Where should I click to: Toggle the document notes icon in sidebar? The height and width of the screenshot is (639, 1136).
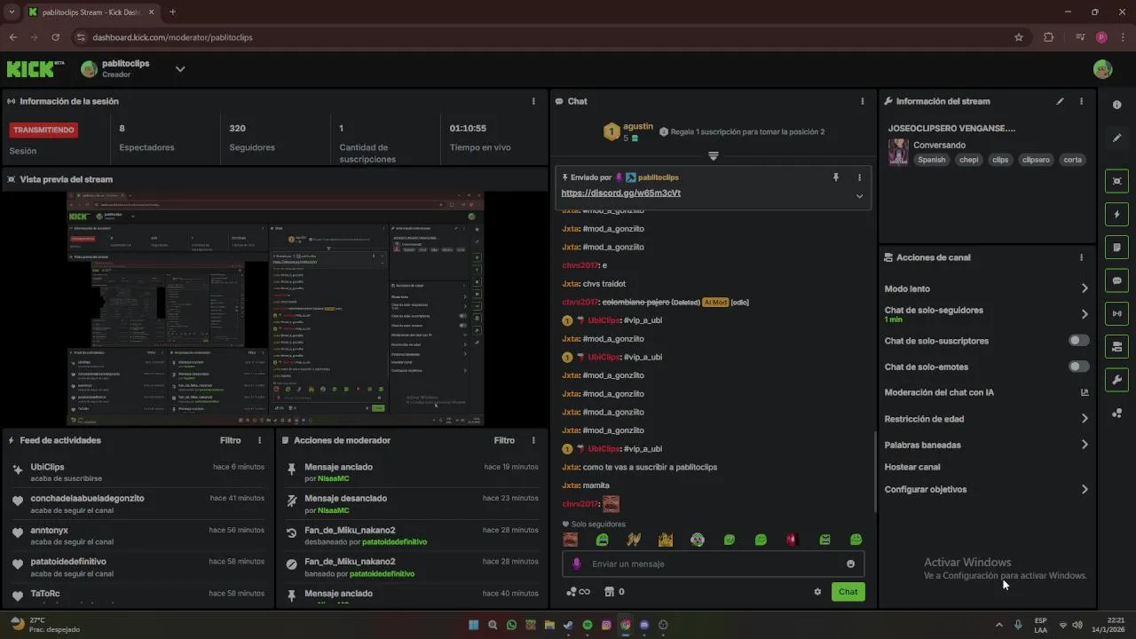(1116, 247)
